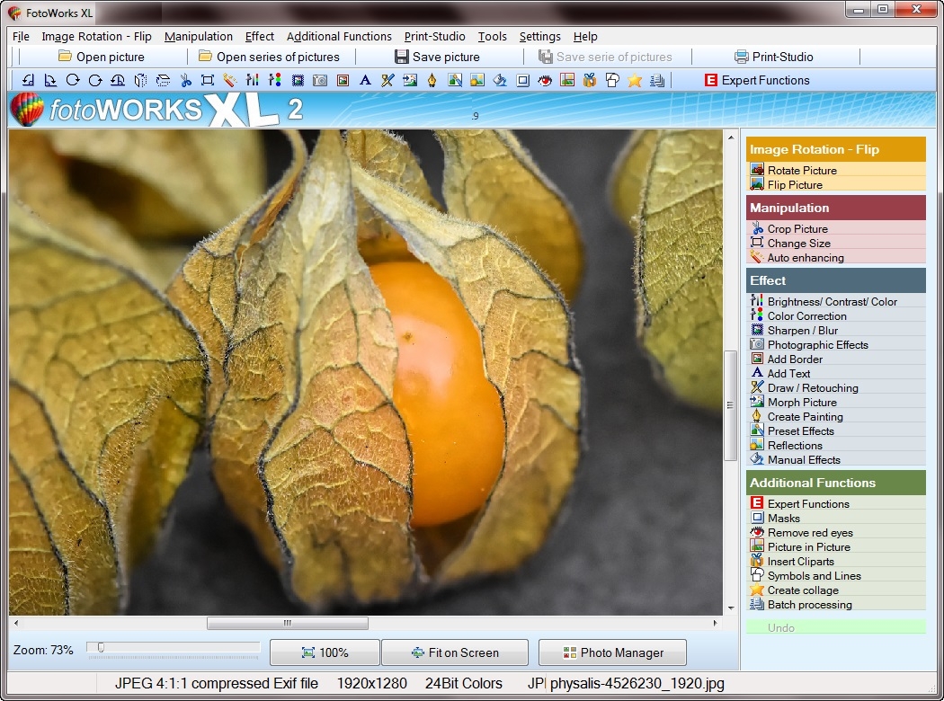Open the Manipulation menu in menu bar

coord(199,37)
